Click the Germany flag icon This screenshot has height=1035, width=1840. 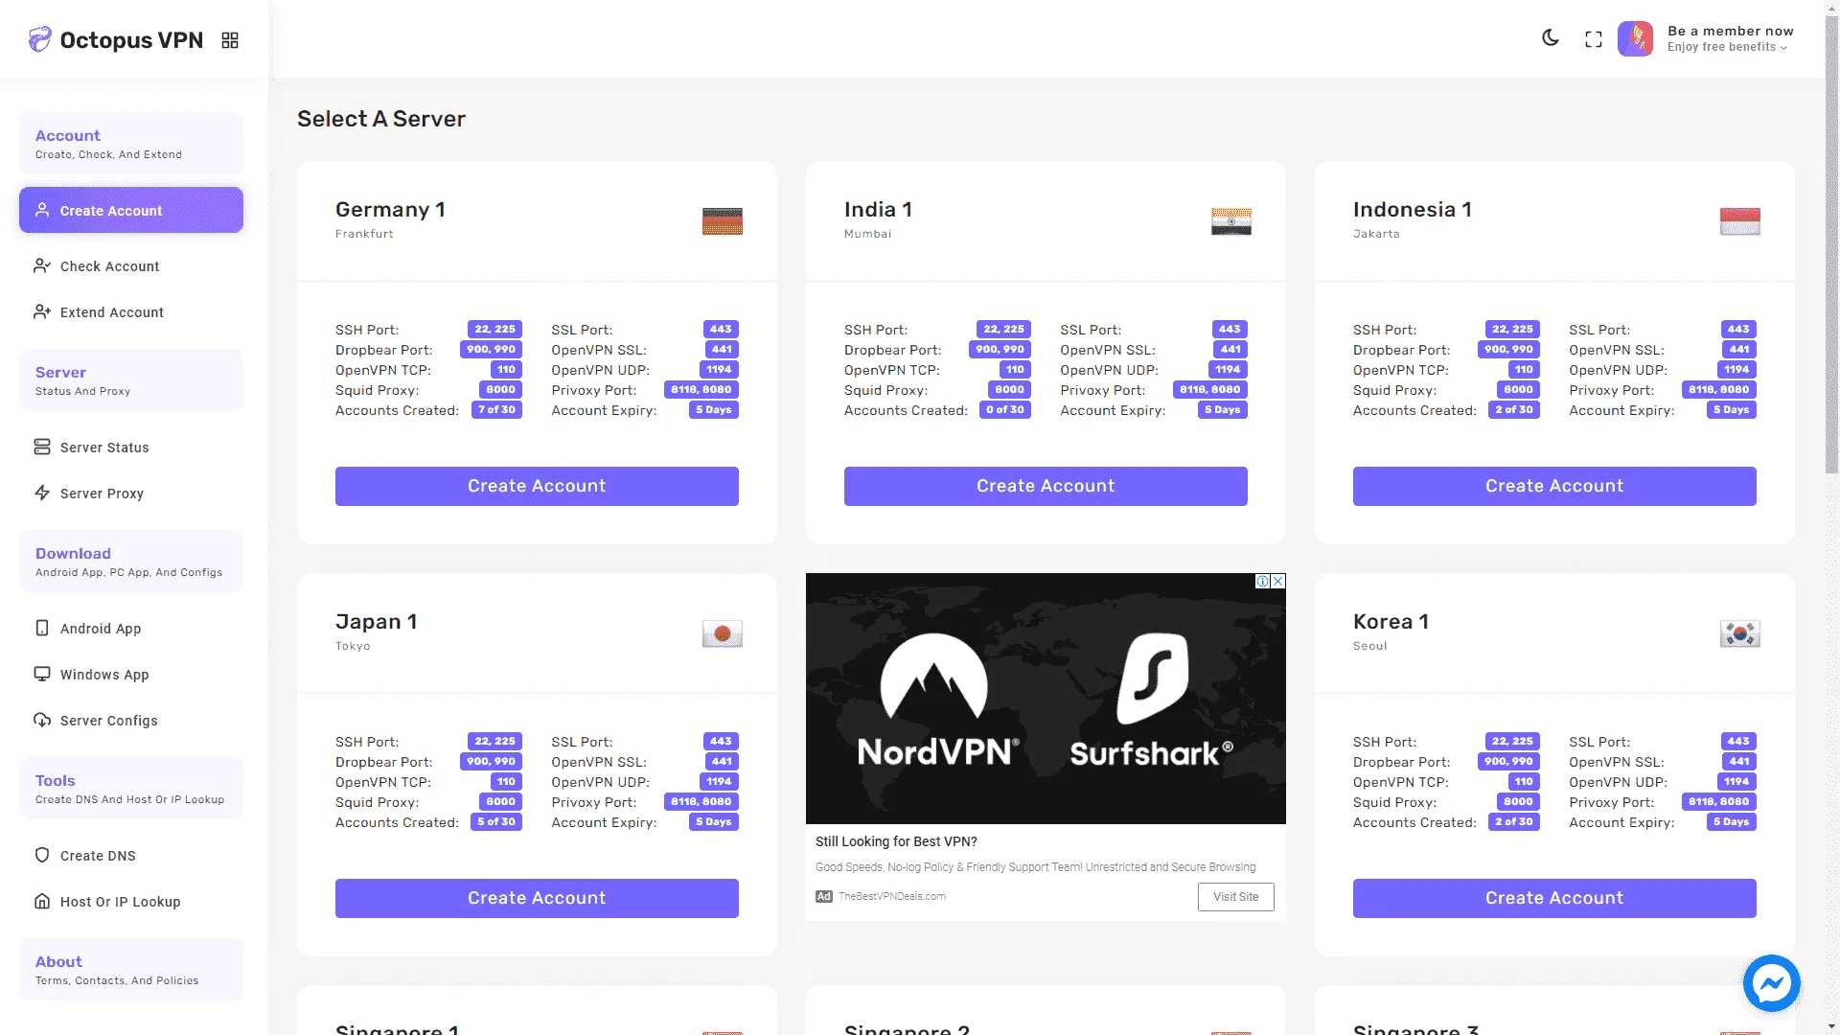coord(723,221)
